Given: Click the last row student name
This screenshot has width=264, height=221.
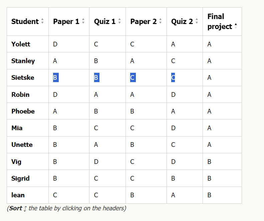Looking at the screenshot, I should click(18, 195).
